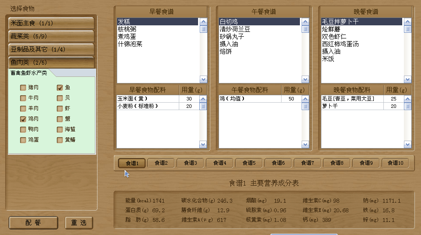
Task: Toggle off the 鸡肉 checkbox
Action: [23, 119]
